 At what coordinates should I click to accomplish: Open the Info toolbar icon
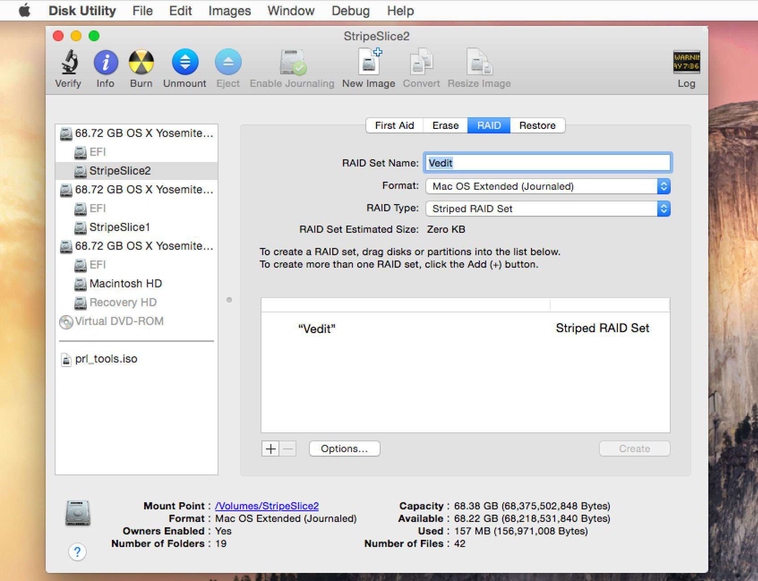click(x=106, y=62)
